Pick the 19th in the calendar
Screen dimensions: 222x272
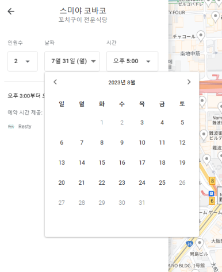182,162
